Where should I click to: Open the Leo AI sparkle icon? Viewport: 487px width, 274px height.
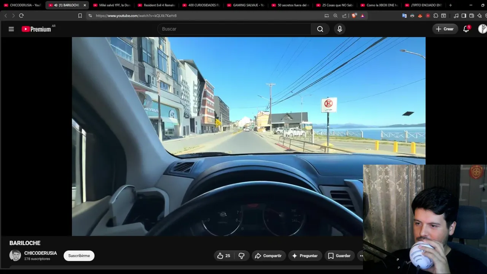point(479,16)
